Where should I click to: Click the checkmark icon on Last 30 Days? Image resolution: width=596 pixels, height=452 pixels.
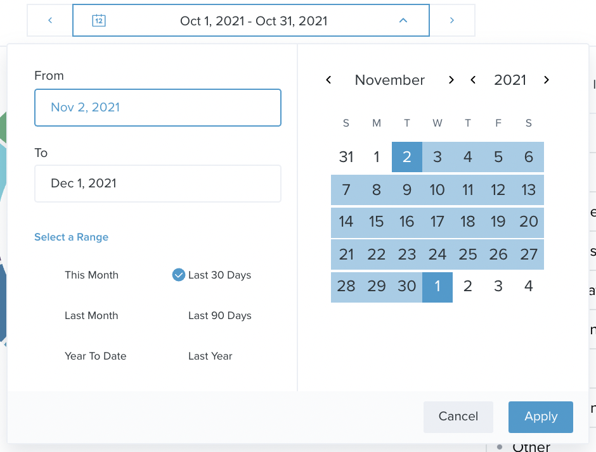tap(178, 275)
